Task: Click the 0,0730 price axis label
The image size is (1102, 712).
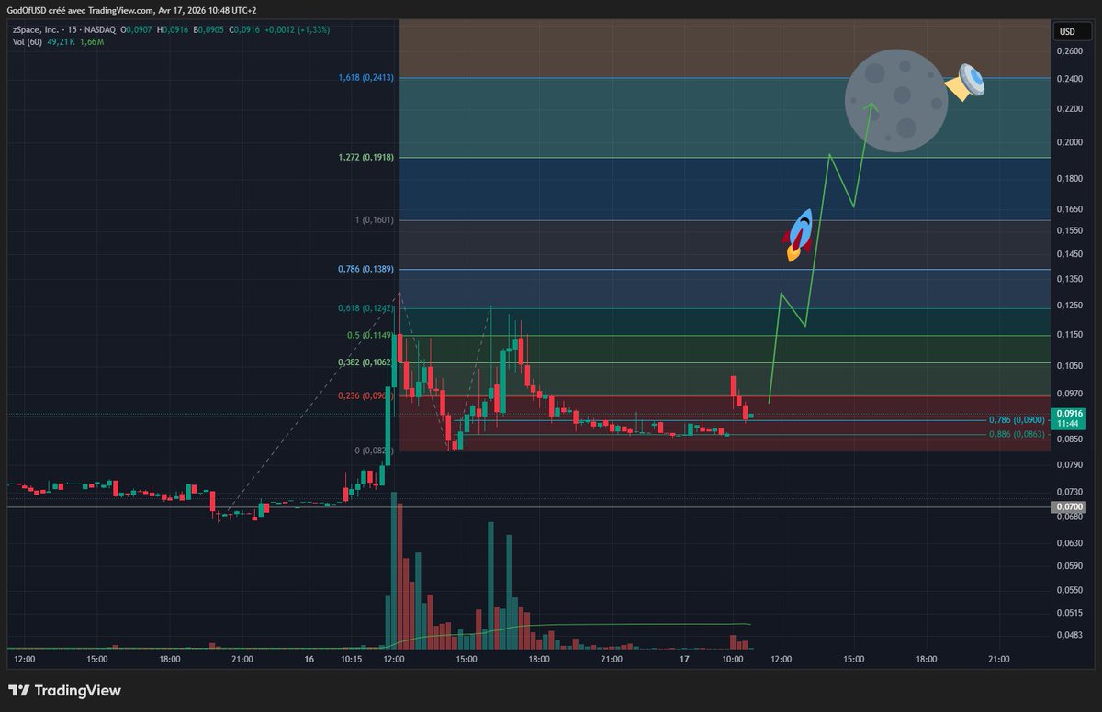Action: coord(1069,492)
